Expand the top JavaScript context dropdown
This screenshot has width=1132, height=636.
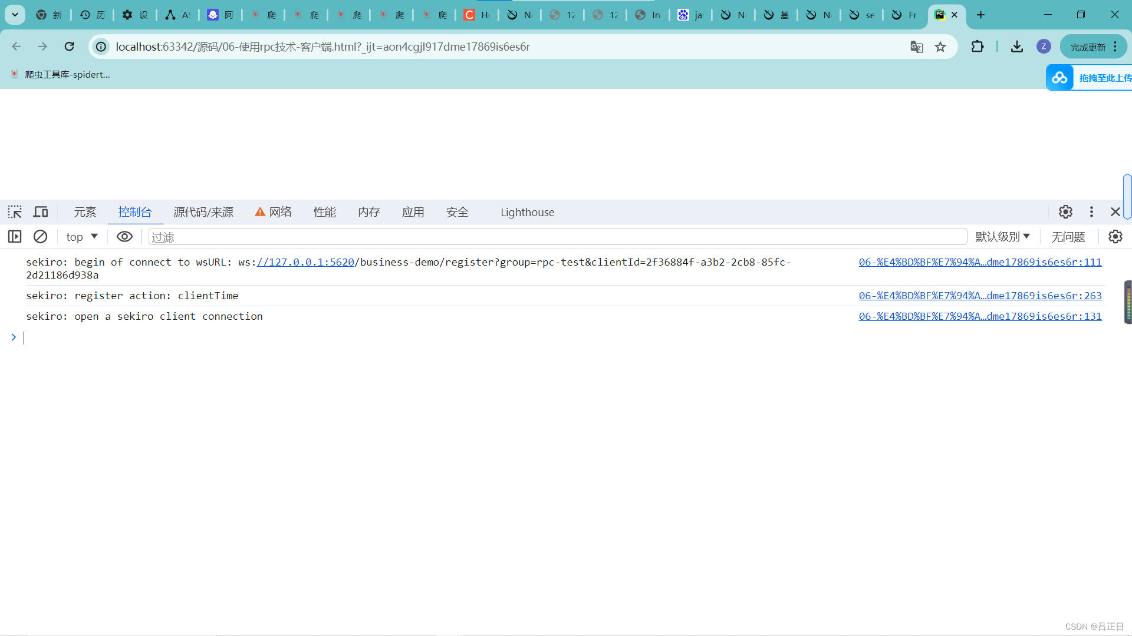[82, 237]
